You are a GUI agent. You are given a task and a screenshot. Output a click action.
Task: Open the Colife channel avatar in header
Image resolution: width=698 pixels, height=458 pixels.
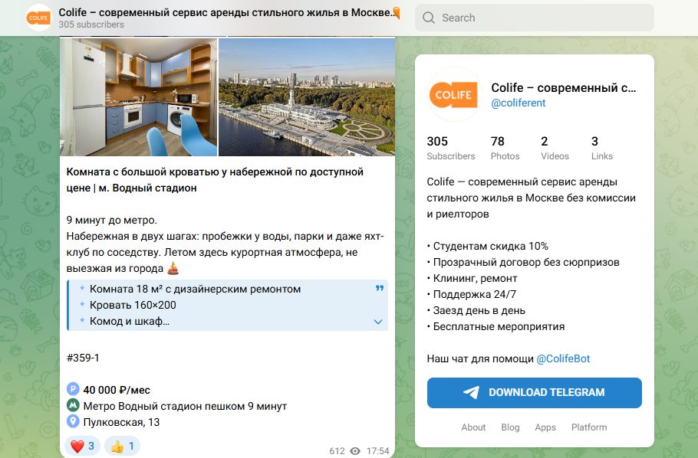coord(38,18)
